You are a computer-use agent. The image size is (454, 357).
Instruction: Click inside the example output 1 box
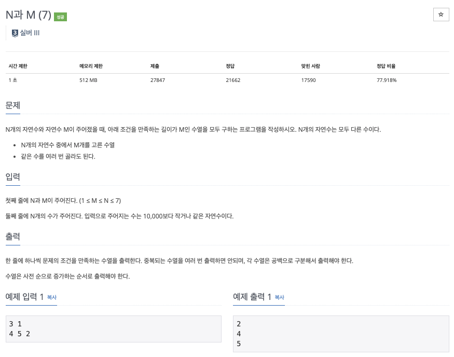[x=341, y=334]
